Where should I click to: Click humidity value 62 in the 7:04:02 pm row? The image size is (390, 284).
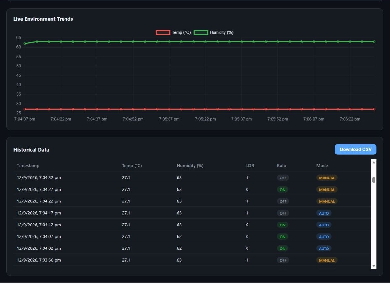click(x=179, y=248)
